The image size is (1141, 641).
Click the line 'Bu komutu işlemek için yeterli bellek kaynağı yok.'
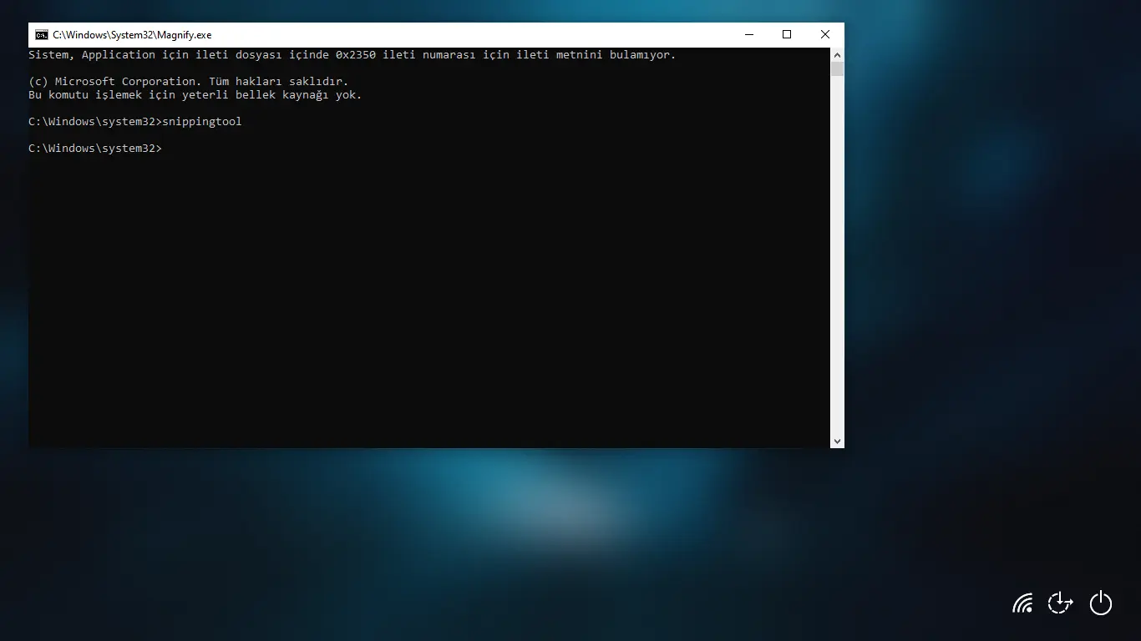(195, 95)
